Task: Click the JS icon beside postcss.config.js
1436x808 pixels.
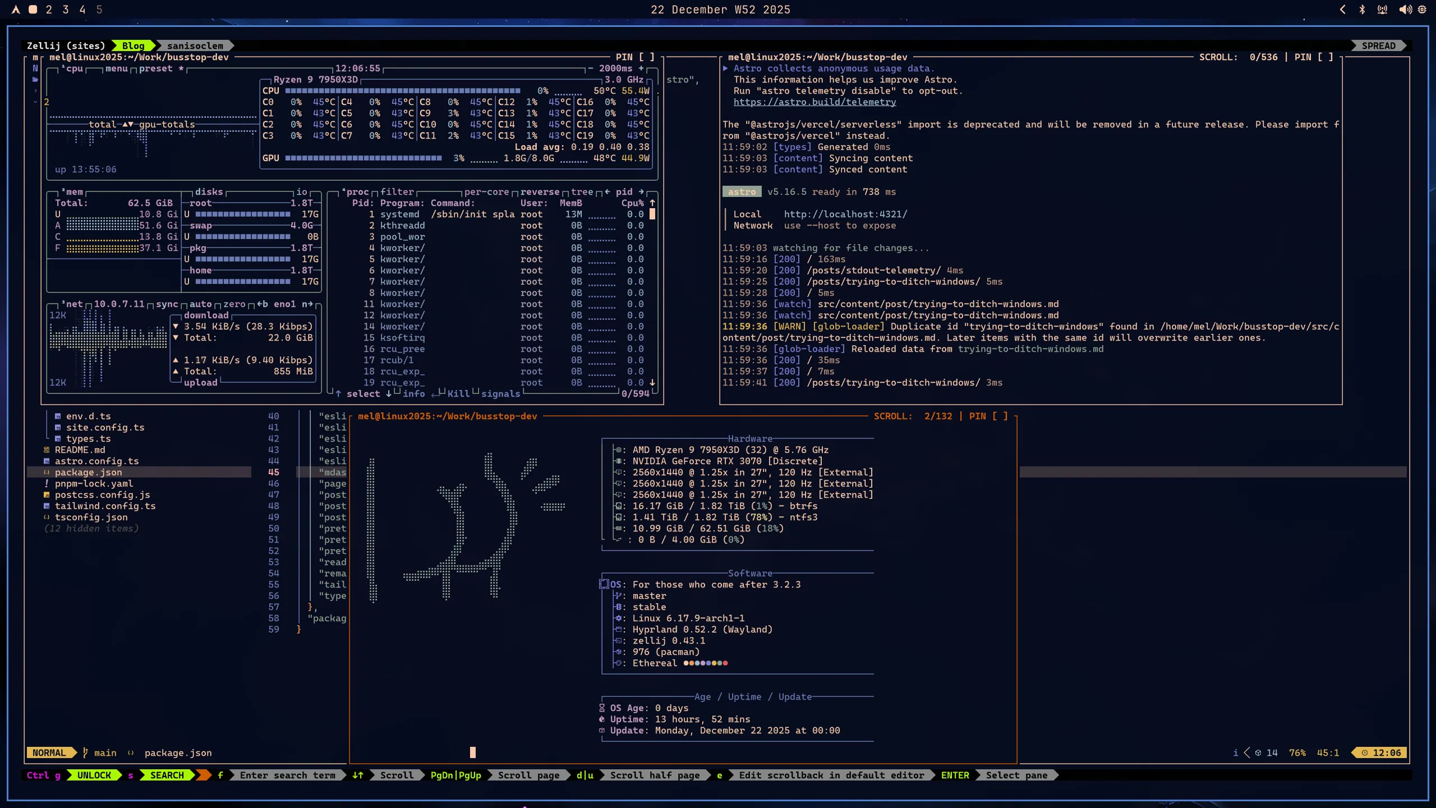Action: coord(47,495)
